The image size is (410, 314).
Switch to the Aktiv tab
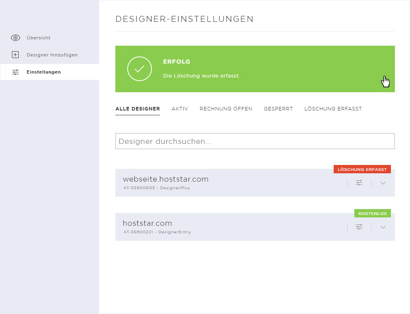pos(180,109)
